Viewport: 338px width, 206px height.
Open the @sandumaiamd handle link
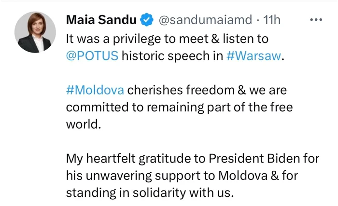pos(205,20)
